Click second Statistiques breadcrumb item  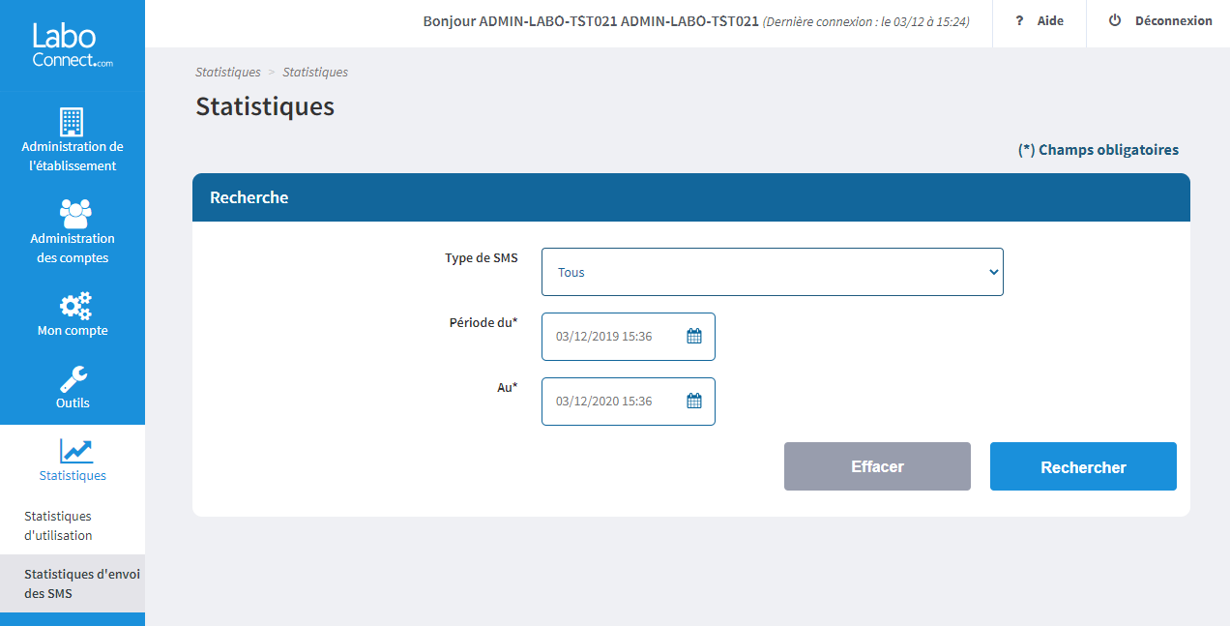315,73
